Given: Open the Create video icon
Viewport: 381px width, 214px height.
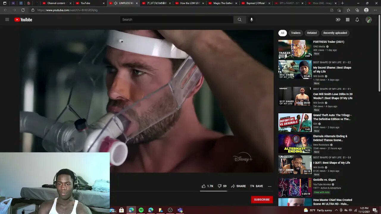Looking at the screenshot, I should (338, 20).
